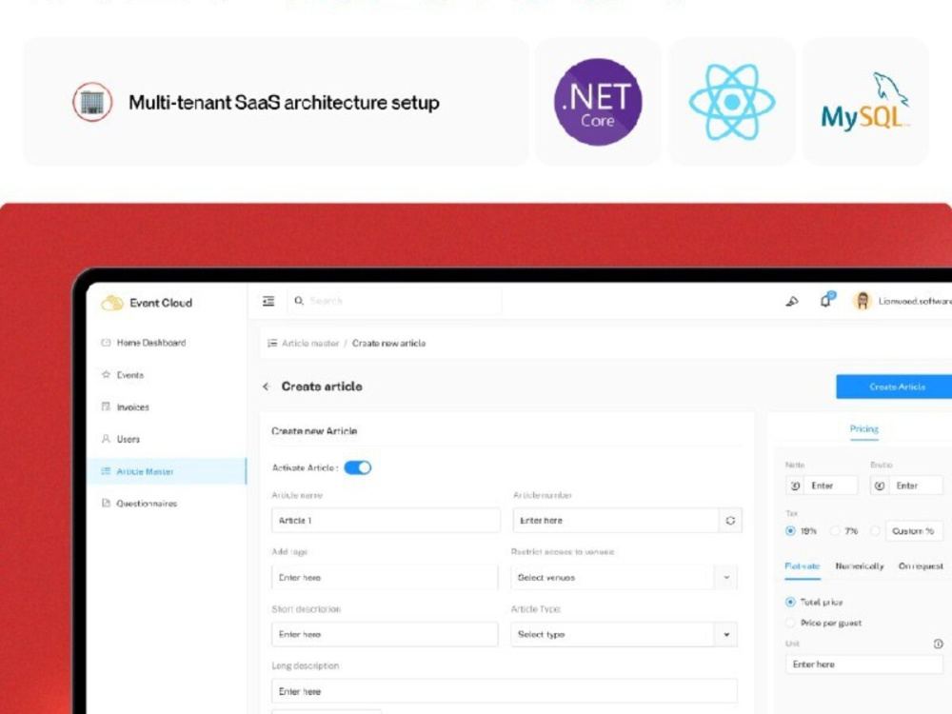The width and height of the screenshot is (952, 714).
Task: Select the Price per guest radio option
Action: coord(790,623)
